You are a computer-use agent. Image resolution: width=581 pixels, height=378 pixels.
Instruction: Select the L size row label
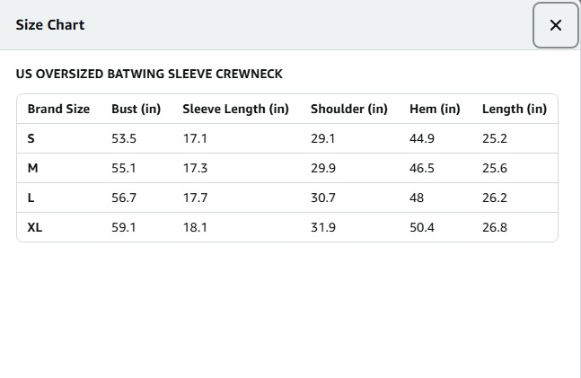pyautogui.click(x=31, y=198)
